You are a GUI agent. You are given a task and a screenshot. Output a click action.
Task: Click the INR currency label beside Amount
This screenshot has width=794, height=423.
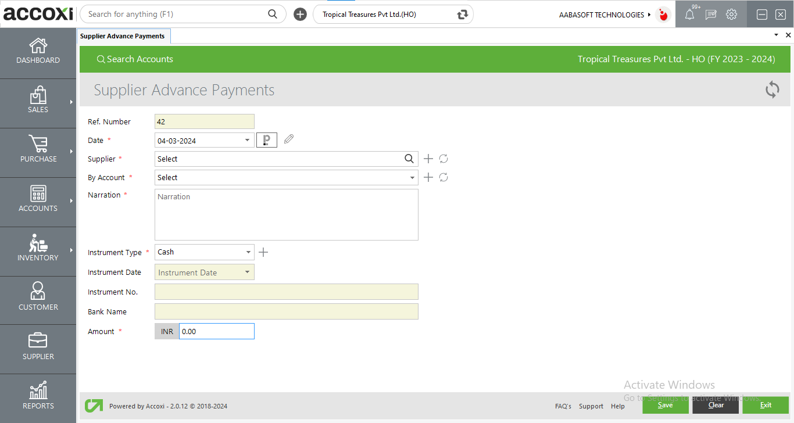[x=166, y=331]
